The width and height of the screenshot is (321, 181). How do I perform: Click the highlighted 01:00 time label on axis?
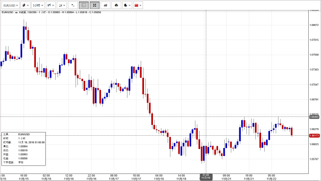(x=206, y=177)
